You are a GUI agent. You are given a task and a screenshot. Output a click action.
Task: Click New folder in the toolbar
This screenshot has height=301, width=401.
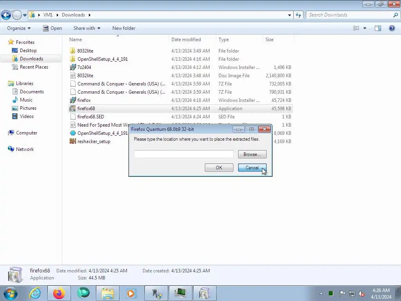[124, 28]
